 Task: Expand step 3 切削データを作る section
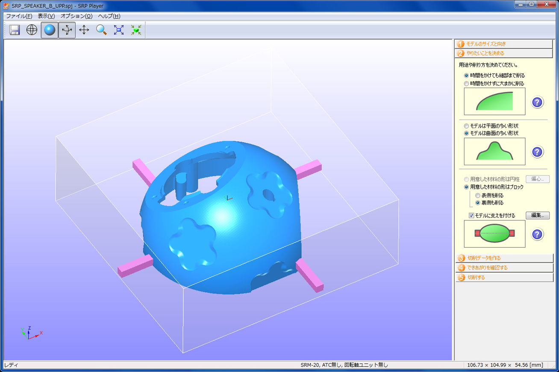pos(504,258)
